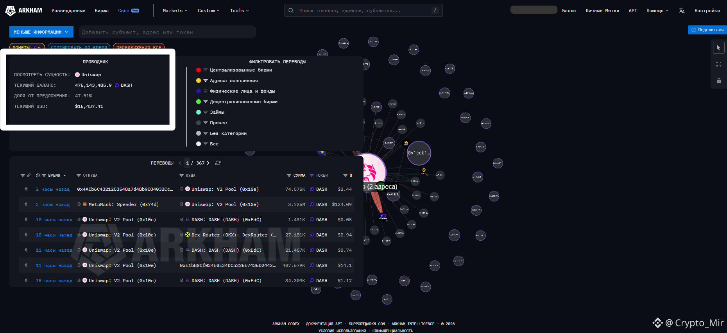Focus the token and address search field
The height and width of the screenshot is (333, 727).
363,11
